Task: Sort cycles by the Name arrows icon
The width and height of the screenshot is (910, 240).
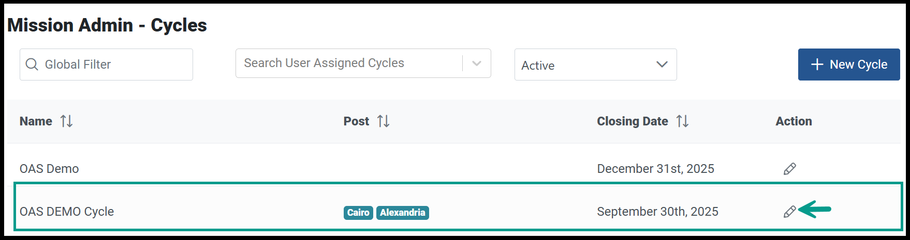Action: [x=66, y=121]
